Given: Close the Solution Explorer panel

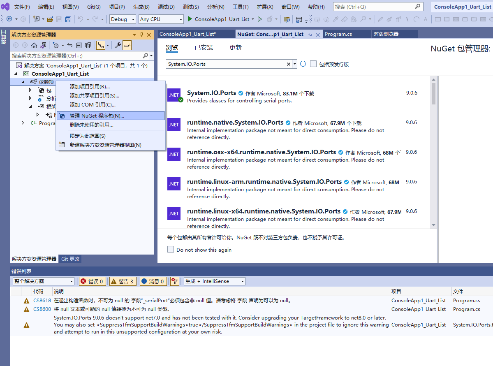Looking at the screenshot, I should click(x=149, y=35).
